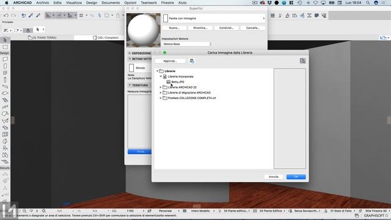Click Annulla in the library dialog
The width and height of the screenshot is (391, 220).
[274, 177]
